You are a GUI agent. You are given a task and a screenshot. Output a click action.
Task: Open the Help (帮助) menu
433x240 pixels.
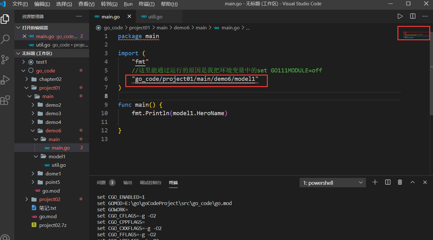tap(169, 4)
